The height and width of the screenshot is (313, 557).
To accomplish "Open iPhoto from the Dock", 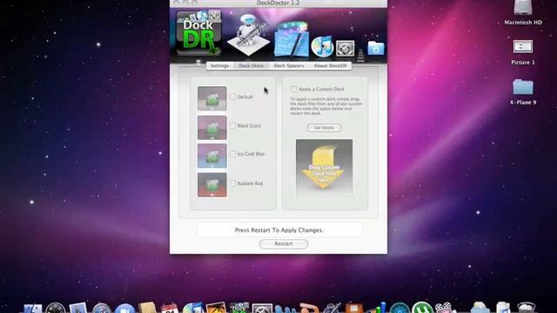I will tap(216, 307).
